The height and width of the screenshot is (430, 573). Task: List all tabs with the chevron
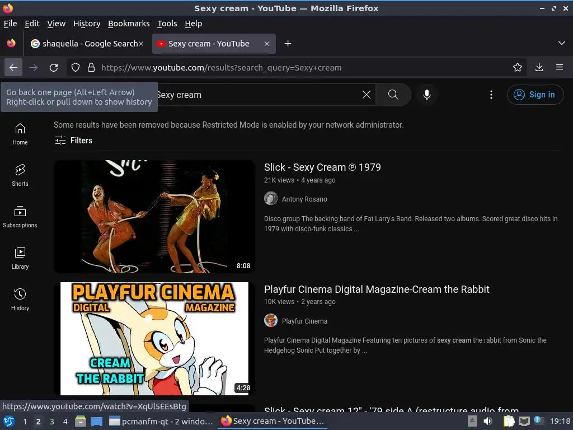[x=562, y=43]
